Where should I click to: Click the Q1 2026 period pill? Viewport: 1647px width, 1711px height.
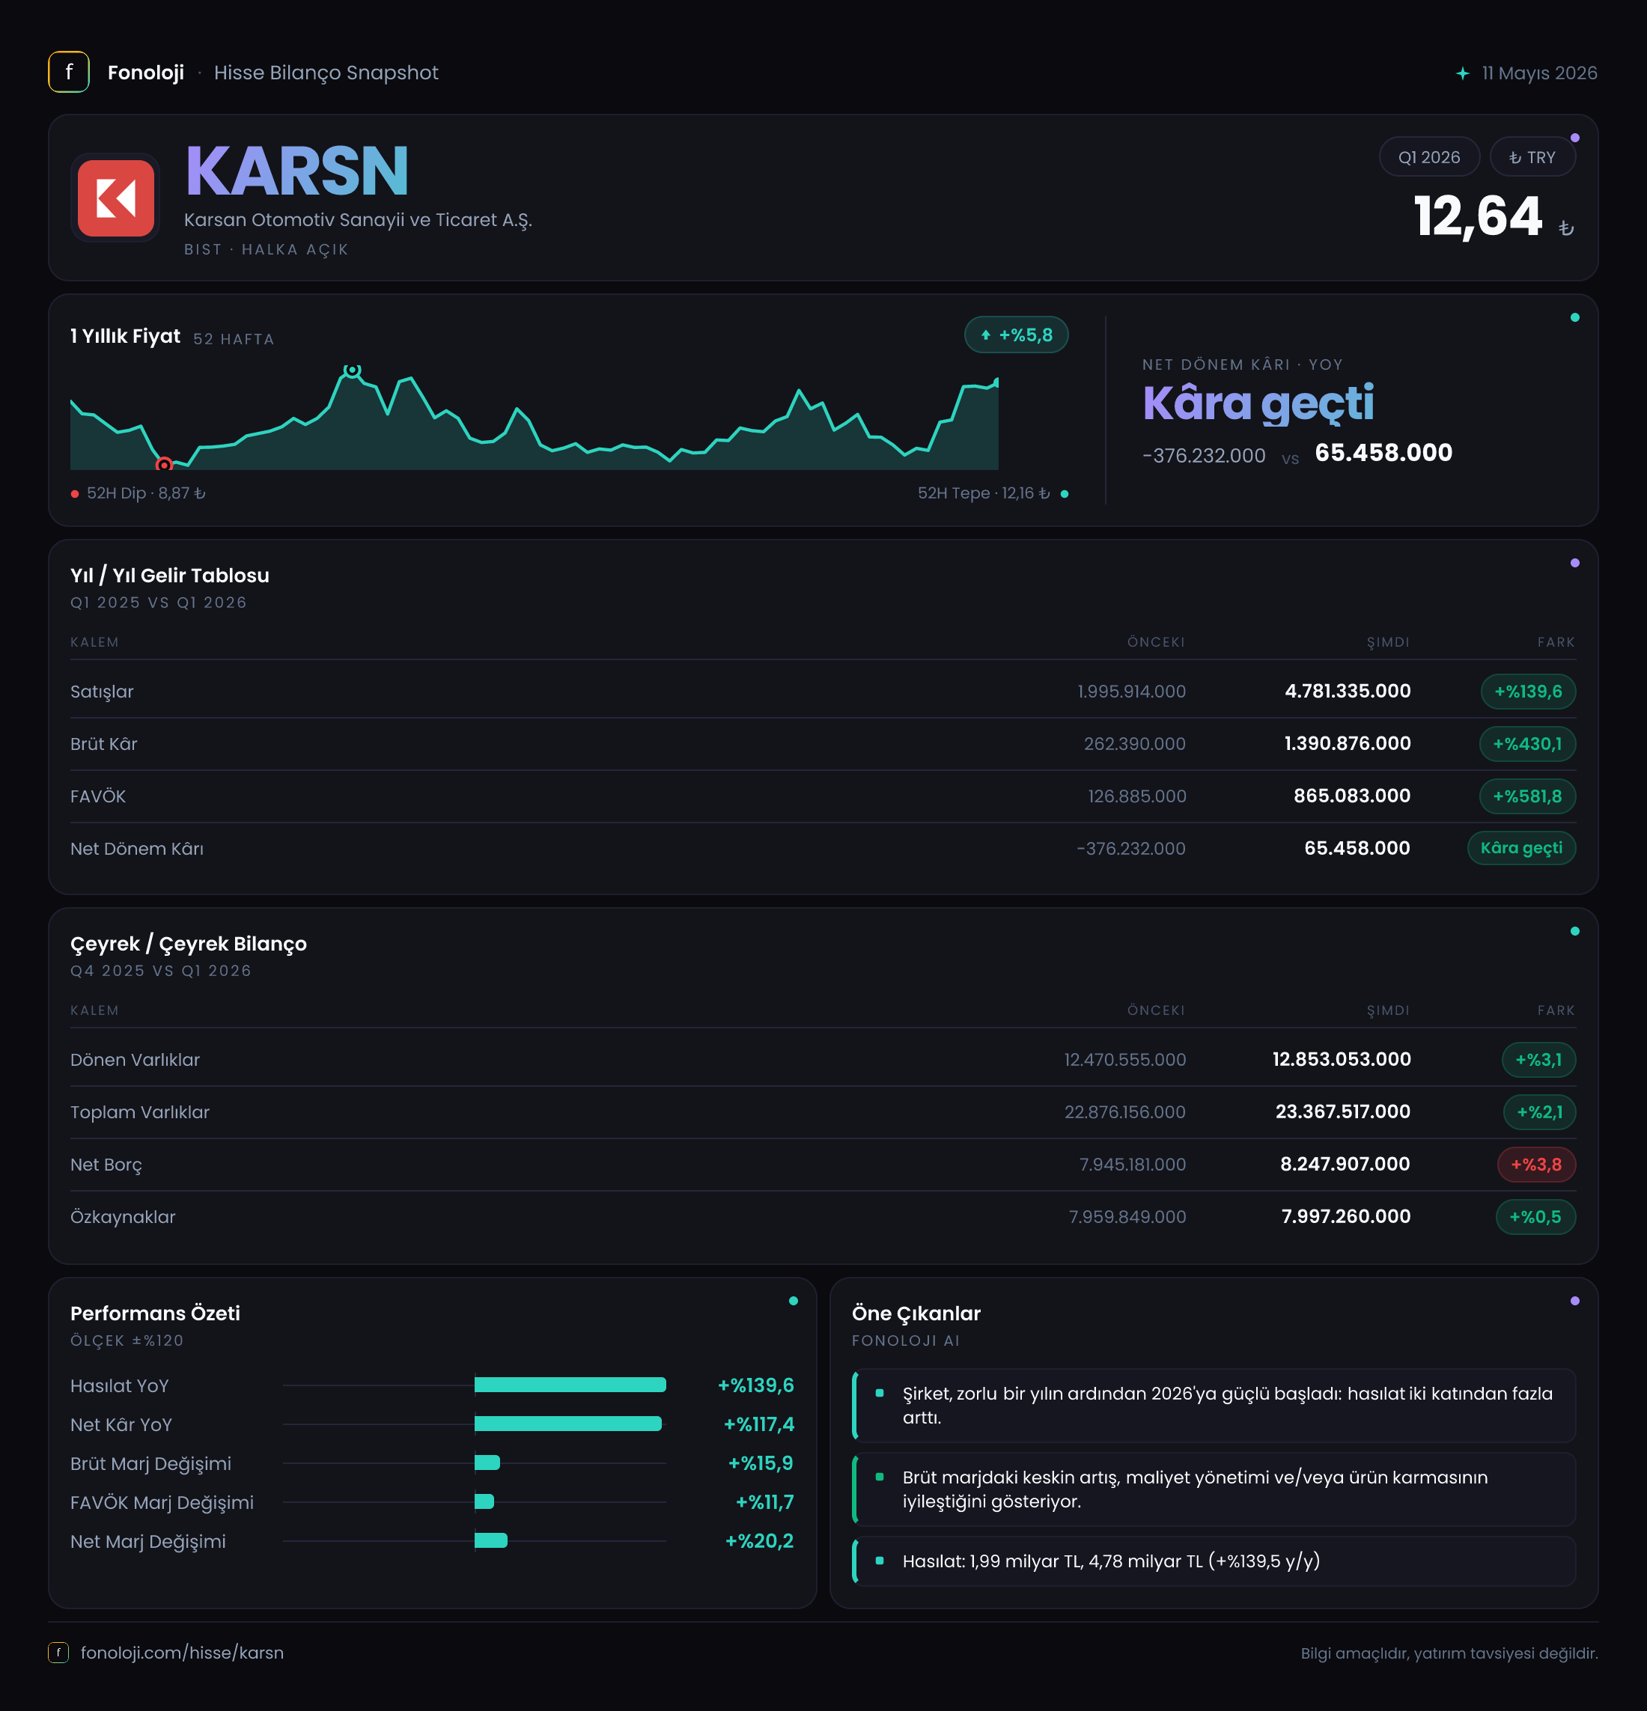(x=1428, y=157)
